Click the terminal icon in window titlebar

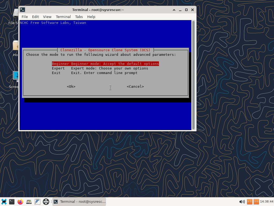[x=23, y=10]
